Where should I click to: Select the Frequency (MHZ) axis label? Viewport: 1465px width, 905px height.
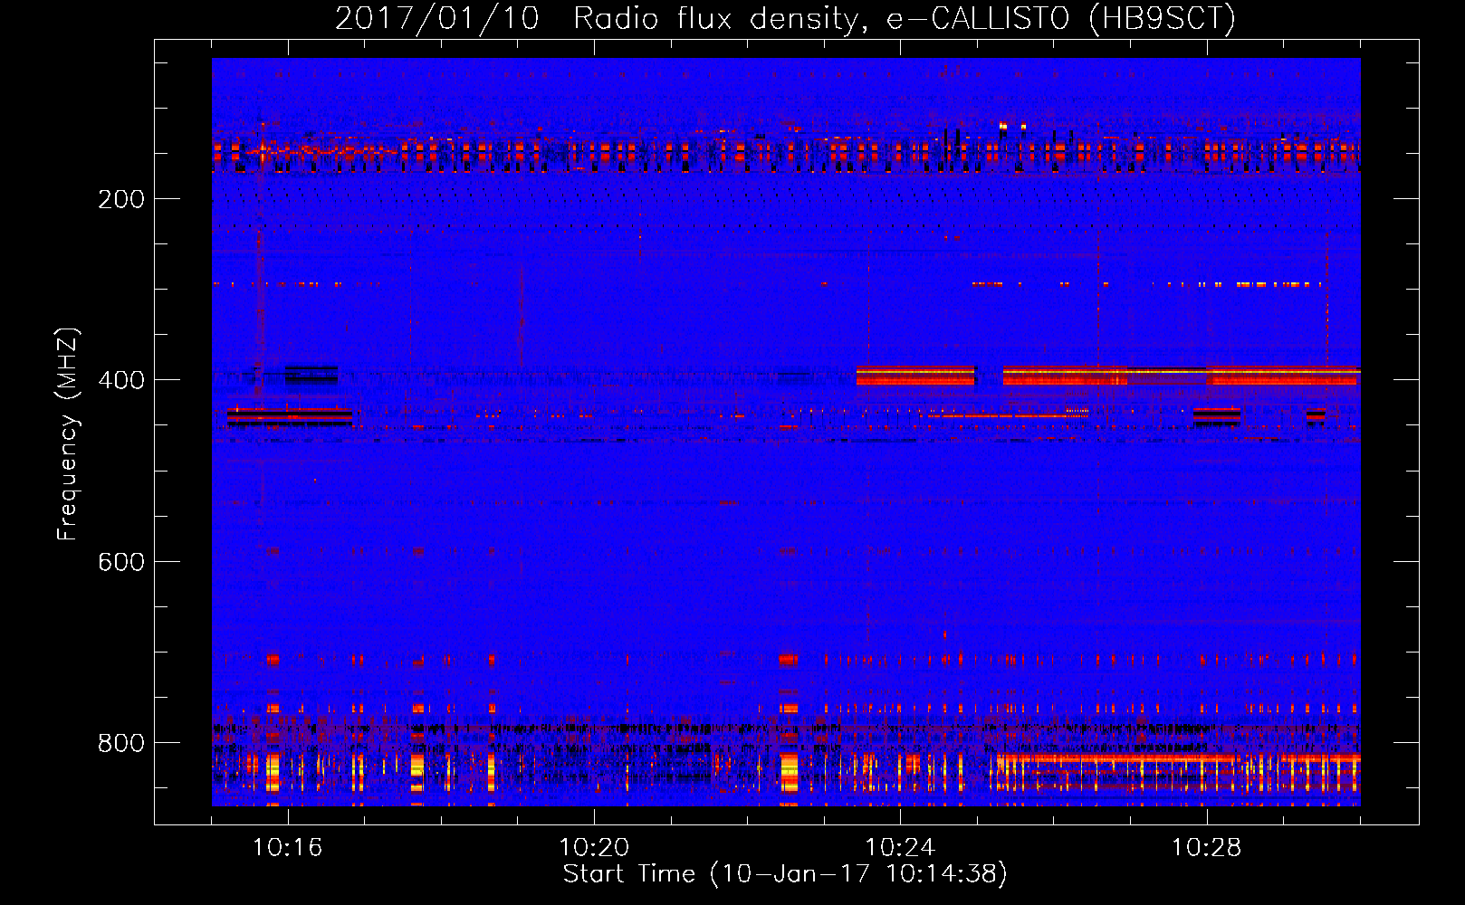click(68, 433)
